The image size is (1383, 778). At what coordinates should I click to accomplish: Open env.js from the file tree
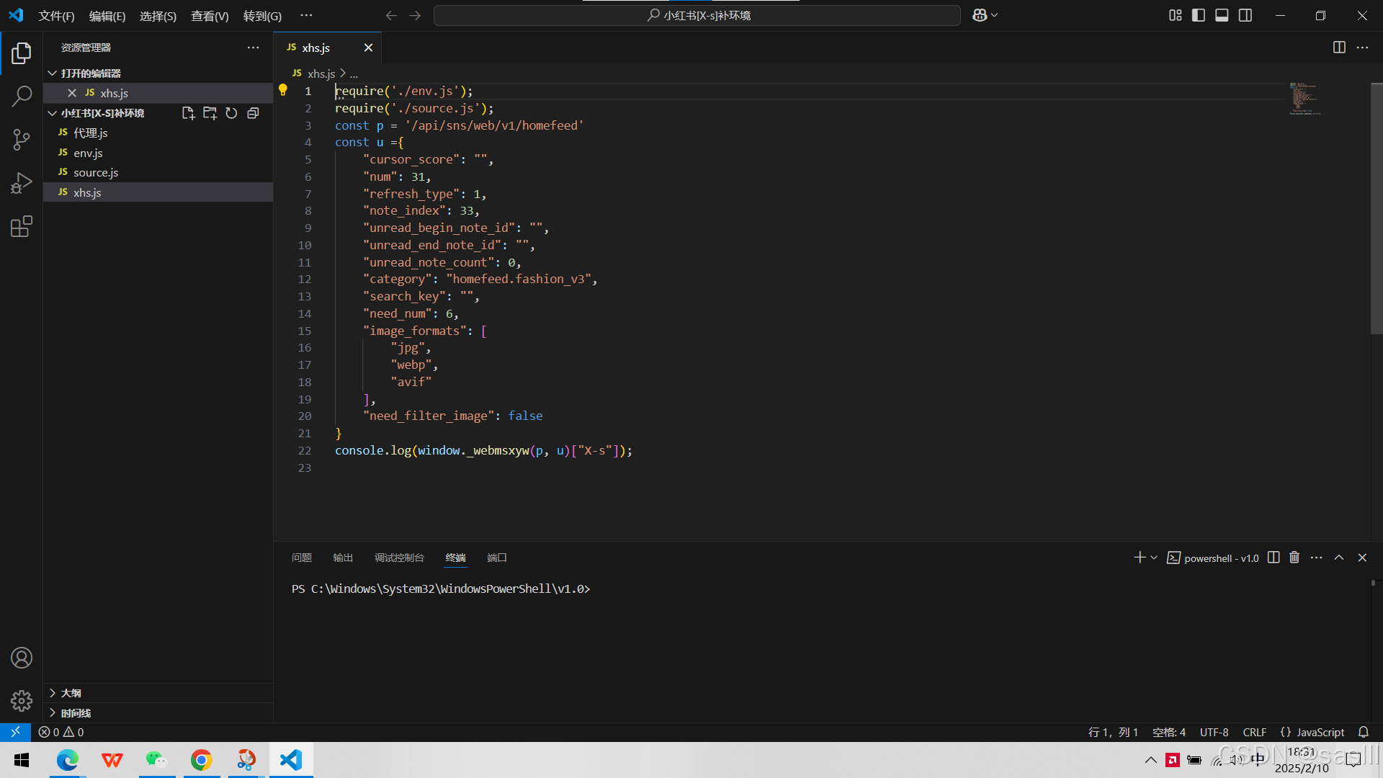click(88, 153)
